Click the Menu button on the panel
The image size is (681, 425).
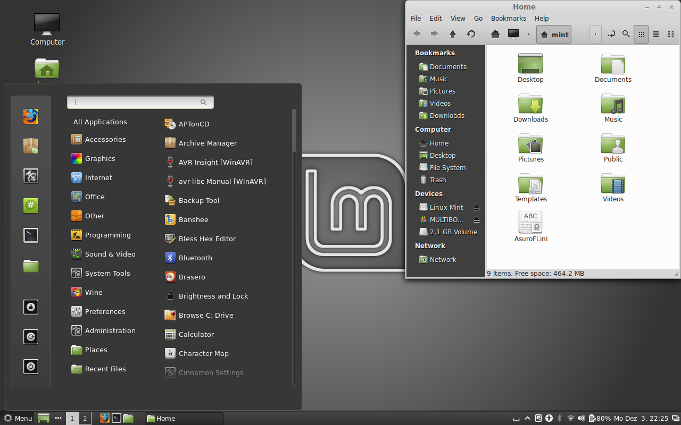(18, 418)
